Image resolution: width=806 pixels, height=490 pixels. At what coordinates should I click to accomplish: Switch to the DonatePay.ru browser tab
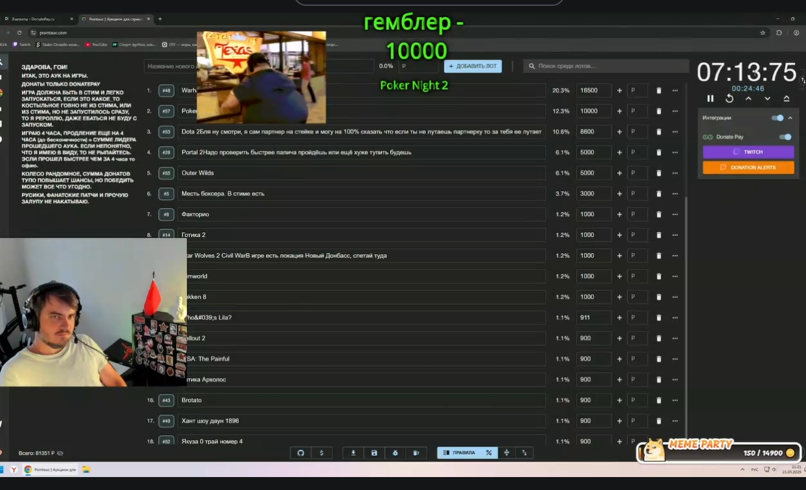(38, 19)
